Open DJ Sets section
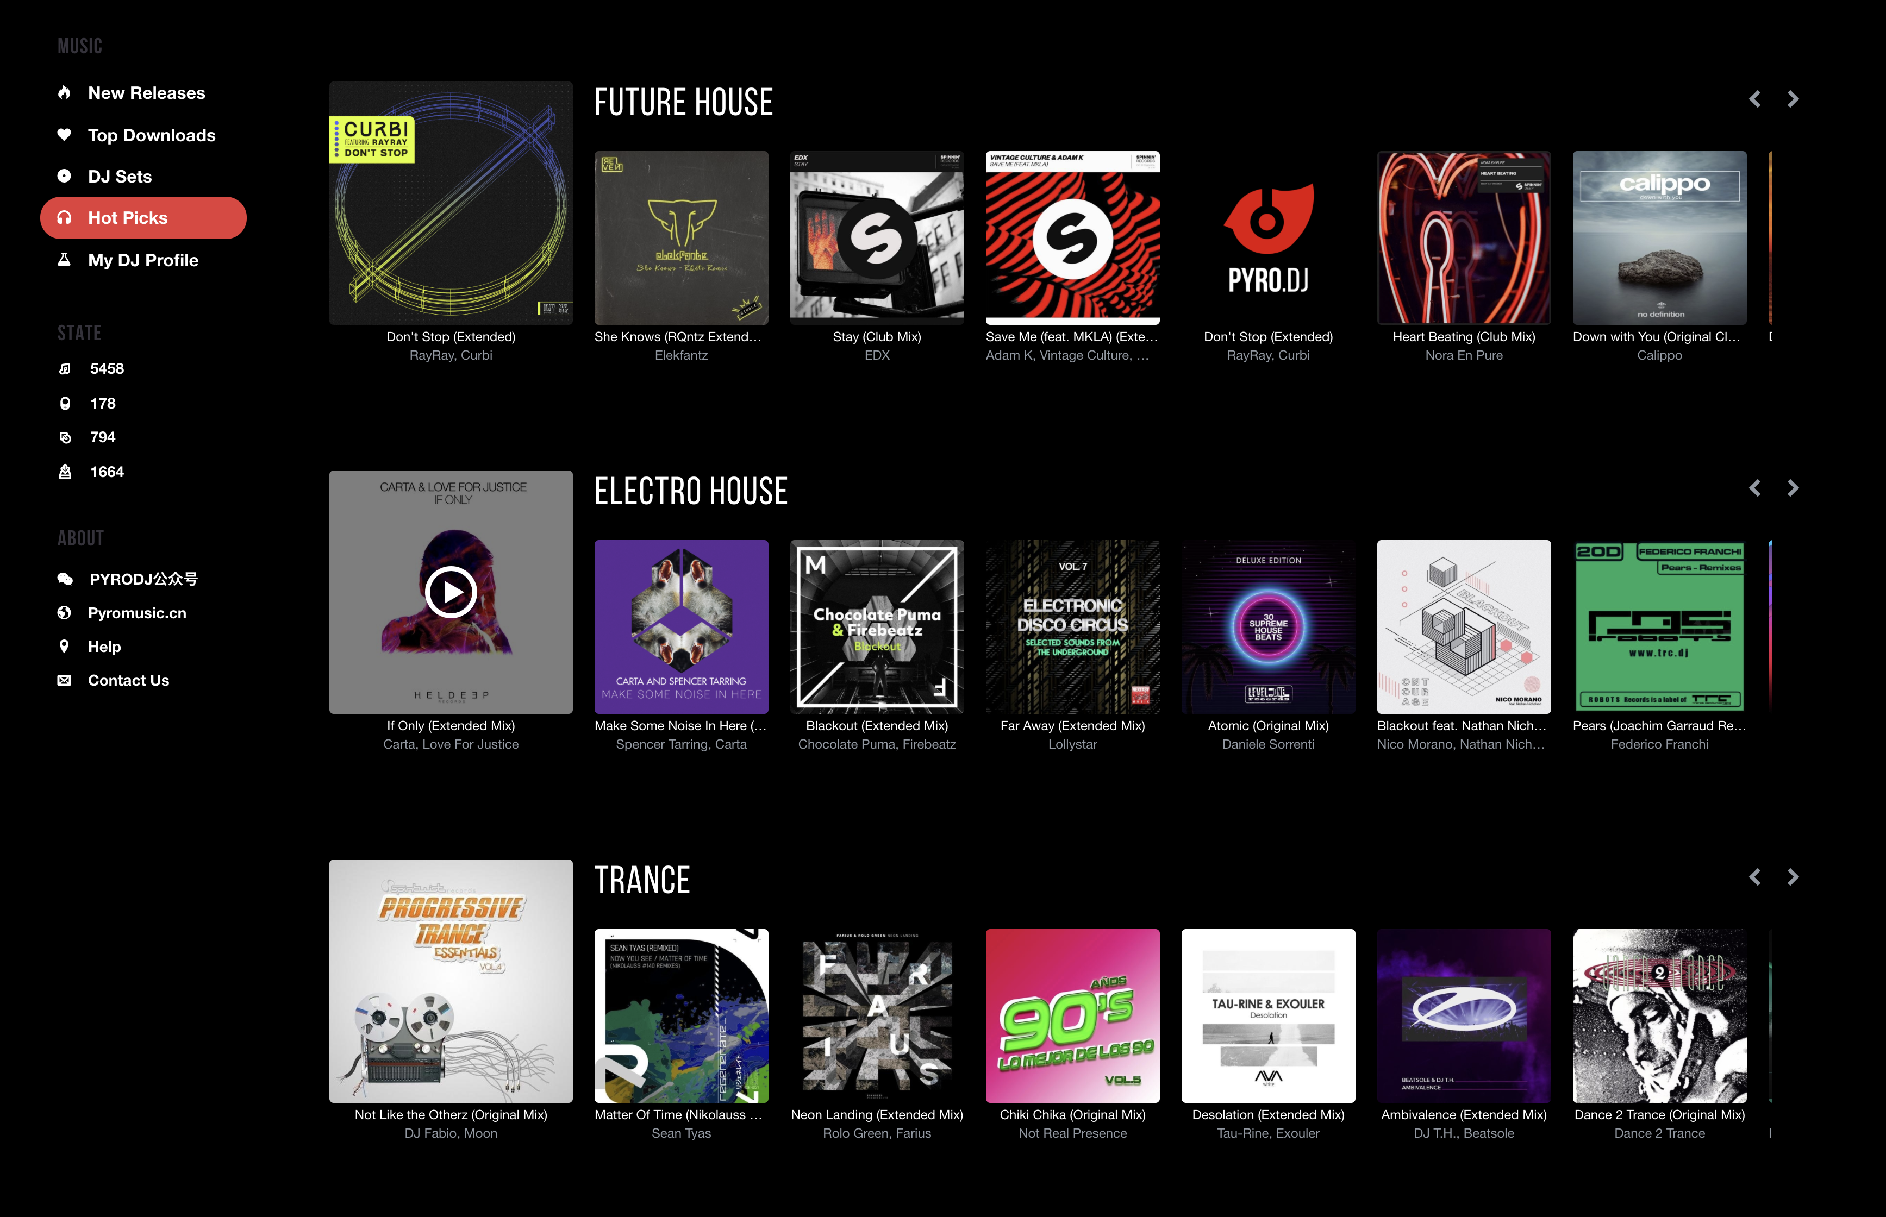This screenshot has height=1217, width=1886. point(120,177)
